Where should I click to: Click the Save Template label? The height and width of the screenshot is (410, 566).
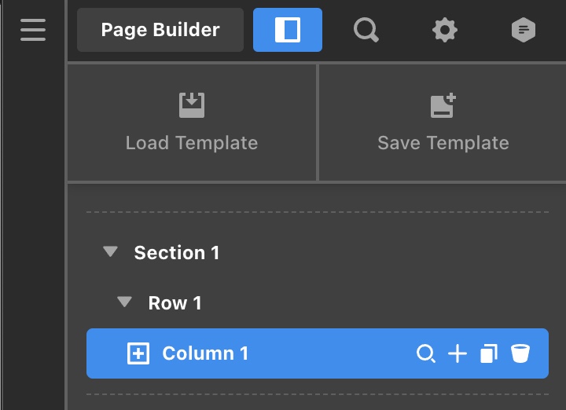[x=443, y=143]
